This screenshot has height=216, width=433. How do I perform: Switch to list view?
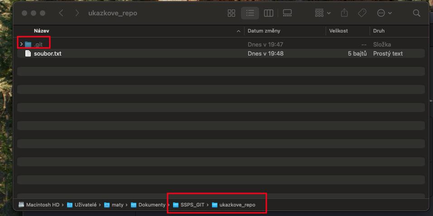pos(250,13)
